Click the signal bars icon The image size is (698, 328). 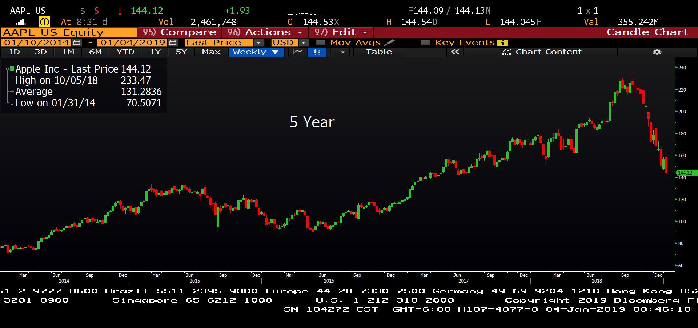coord(21,22)
